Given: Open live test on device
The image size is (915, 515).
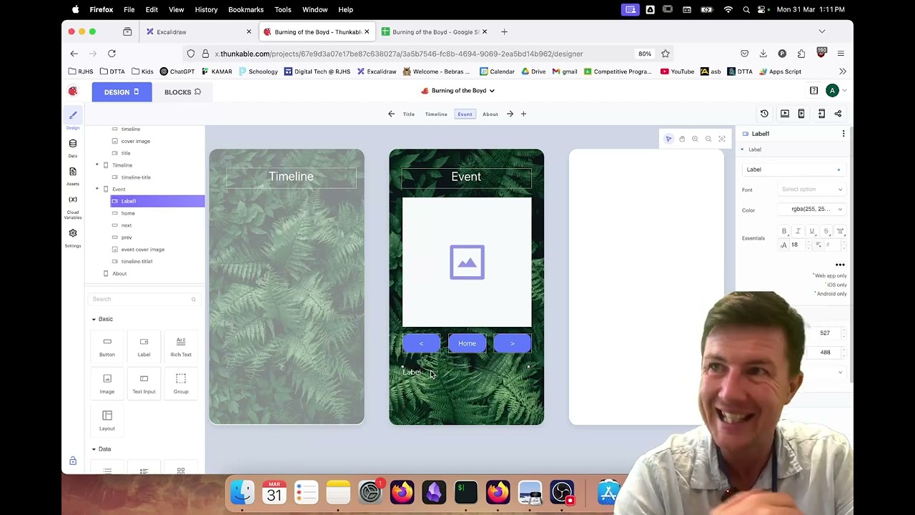Looking at the screenshot, I should (801, 114).
